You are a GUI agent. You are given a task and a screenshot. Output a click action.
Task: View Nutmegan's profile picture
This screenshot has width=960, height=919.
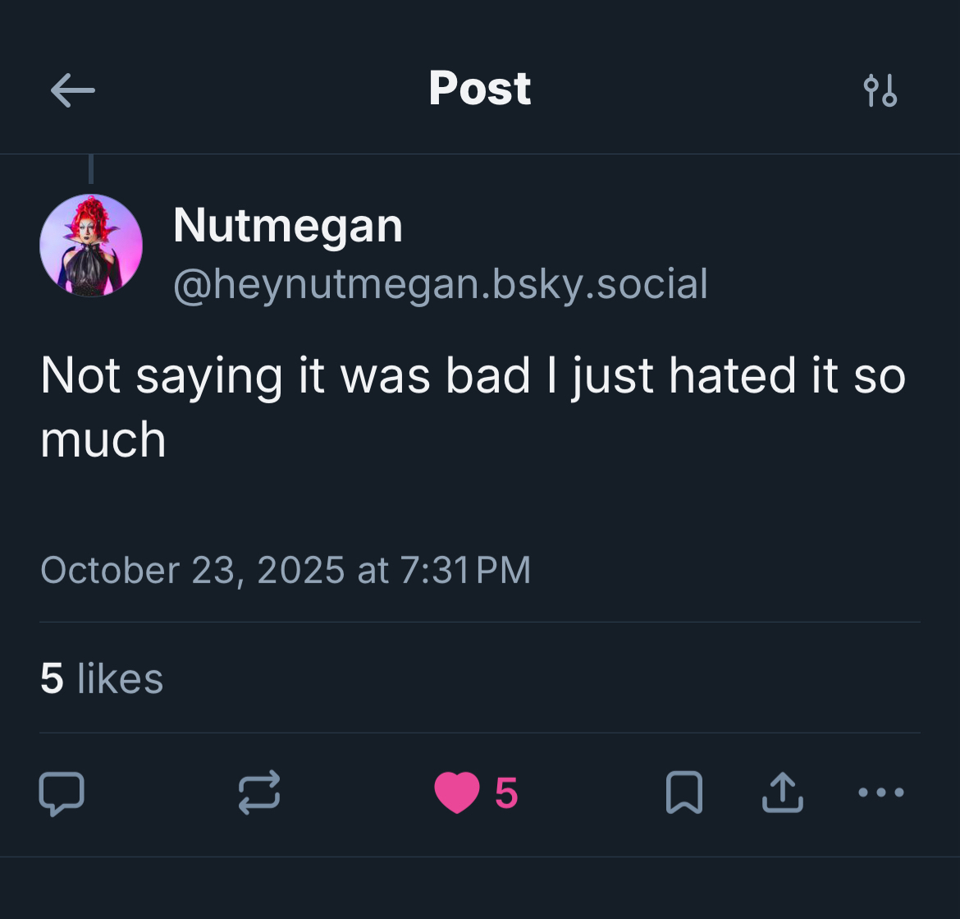91,245
